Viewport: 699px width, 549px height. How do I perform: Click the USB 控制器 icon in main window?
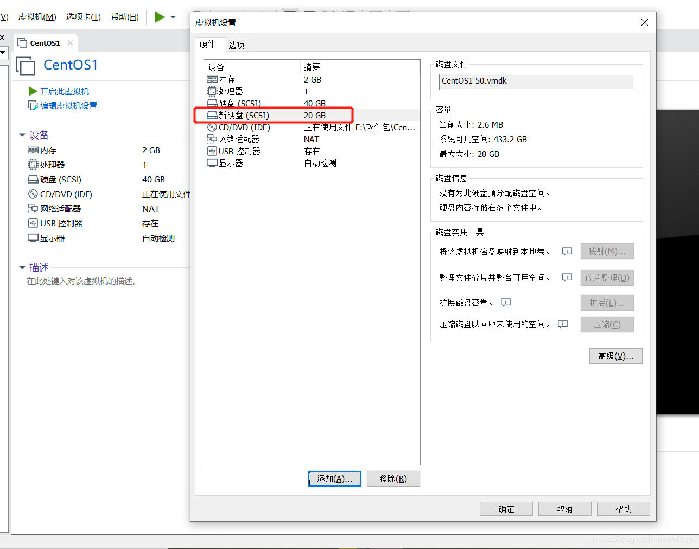tap(33, 223)
